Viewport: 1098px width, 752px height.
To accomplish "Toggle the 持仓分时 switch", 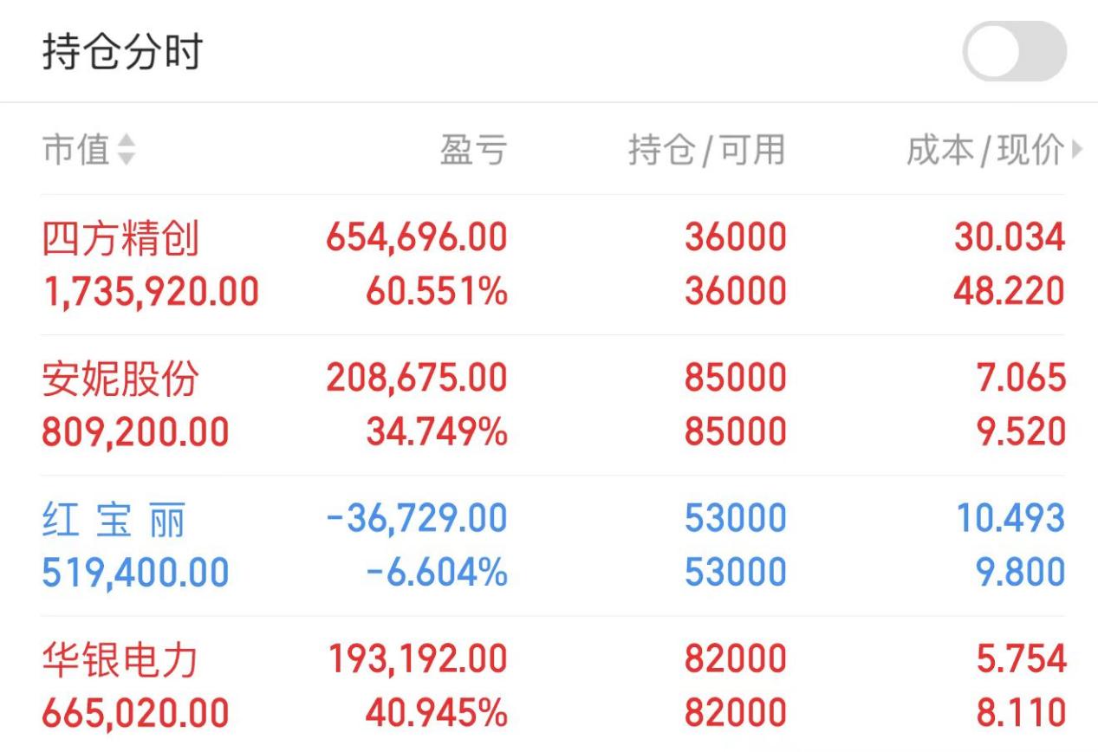I will click(x=1014, y=51).
